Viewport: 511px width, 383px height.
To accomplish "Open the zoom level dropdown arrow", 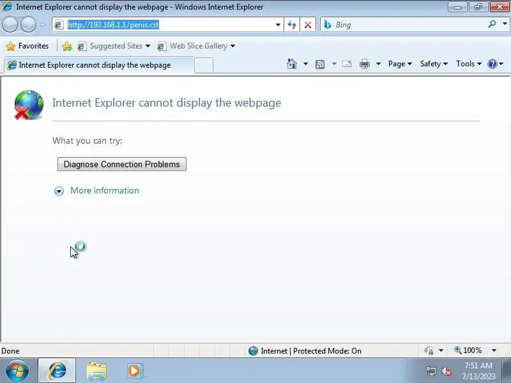I will [494, 350].
